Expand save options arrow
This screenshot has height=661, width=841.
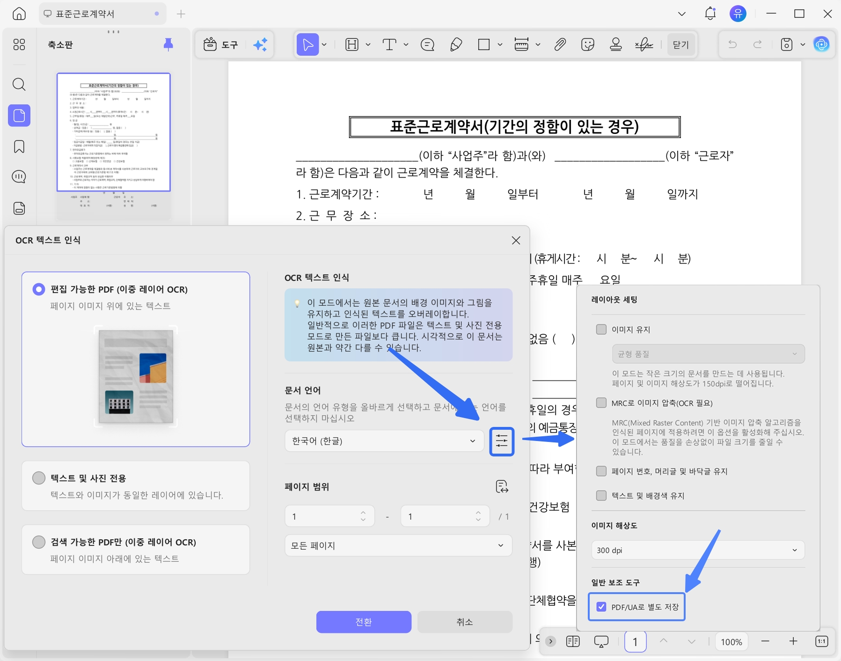803,44
